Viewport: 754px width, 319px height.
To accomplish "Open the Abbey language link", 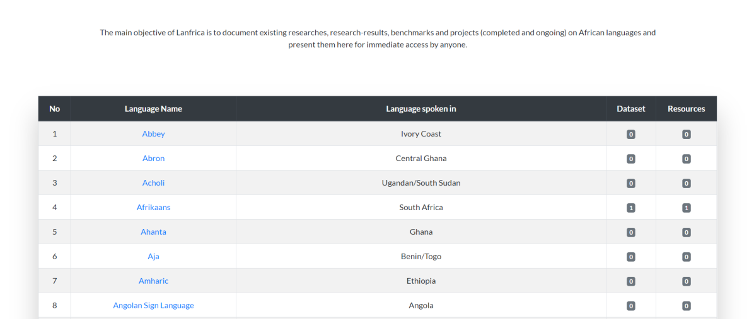I will 153,134.
